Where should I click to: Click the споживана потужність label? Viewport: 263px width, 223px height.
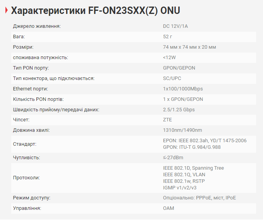point(41,58)
